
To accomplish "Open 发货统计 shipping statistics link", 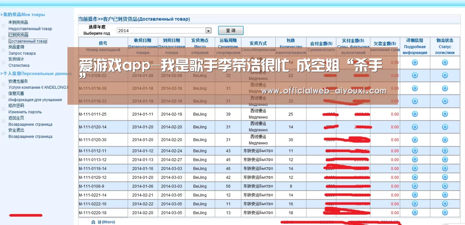I will pyautogui.click(x=19, y=62).
